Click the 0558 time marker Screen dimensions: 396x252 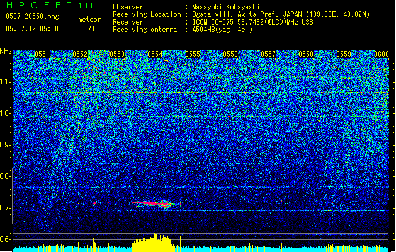pyautogui.click(x=306, y=54)
